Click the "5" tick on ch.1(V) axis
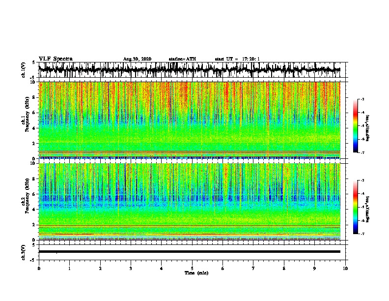Viewport: 389px width, 301px height. (x=34, y=62)
